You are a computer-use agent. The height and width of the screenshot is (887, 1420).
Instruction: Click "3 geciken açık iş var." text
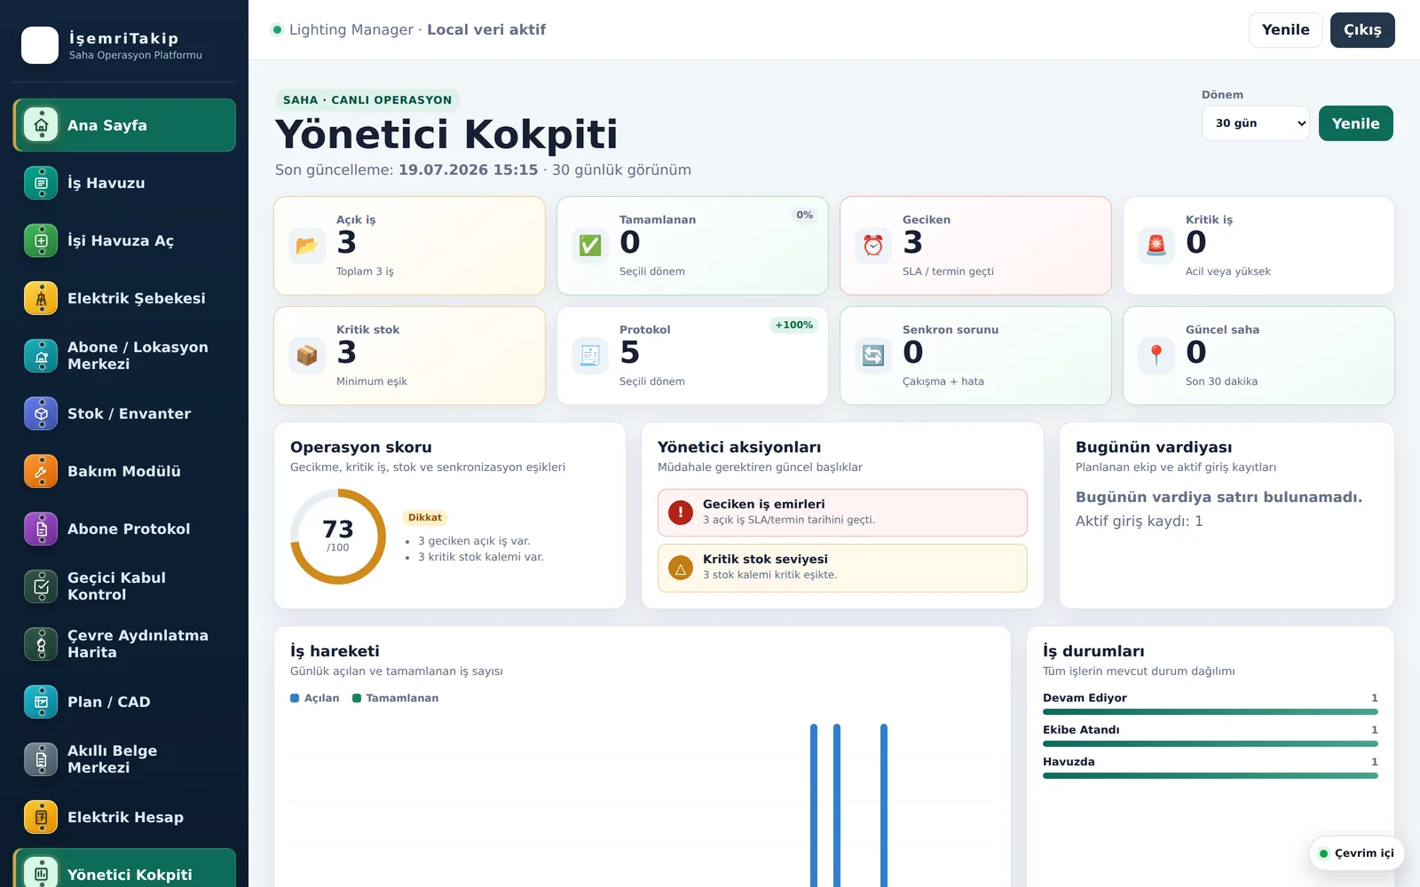(x=474, y=541)
